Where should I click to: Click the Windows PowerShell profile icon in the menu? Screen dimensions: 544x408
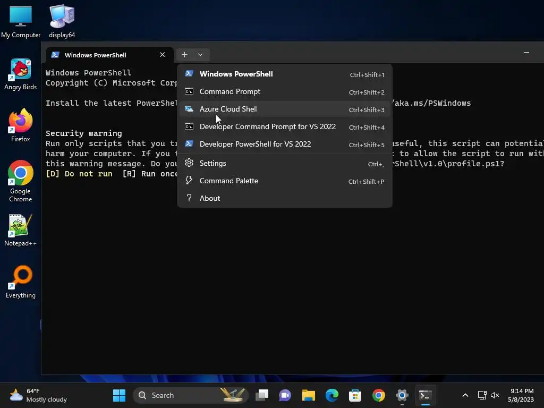189,73
